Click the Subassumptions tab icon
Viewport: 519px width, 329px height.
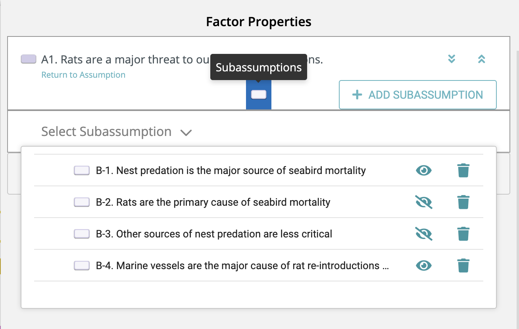[x=259, y=94]
